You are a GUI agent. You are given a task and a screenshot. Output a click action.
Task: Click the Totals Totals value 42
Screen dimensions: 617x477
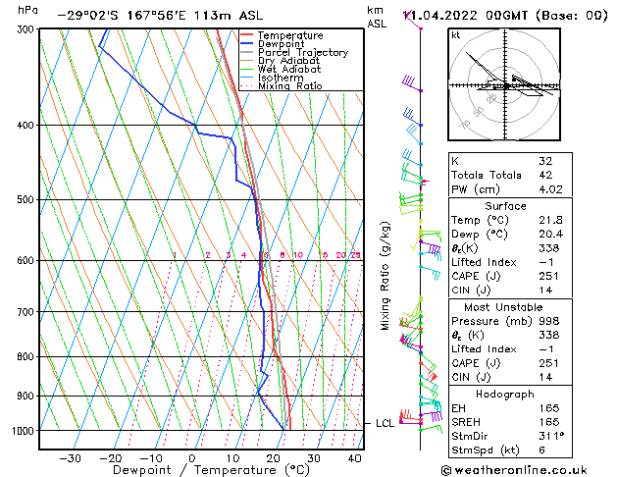click(545, 175)
